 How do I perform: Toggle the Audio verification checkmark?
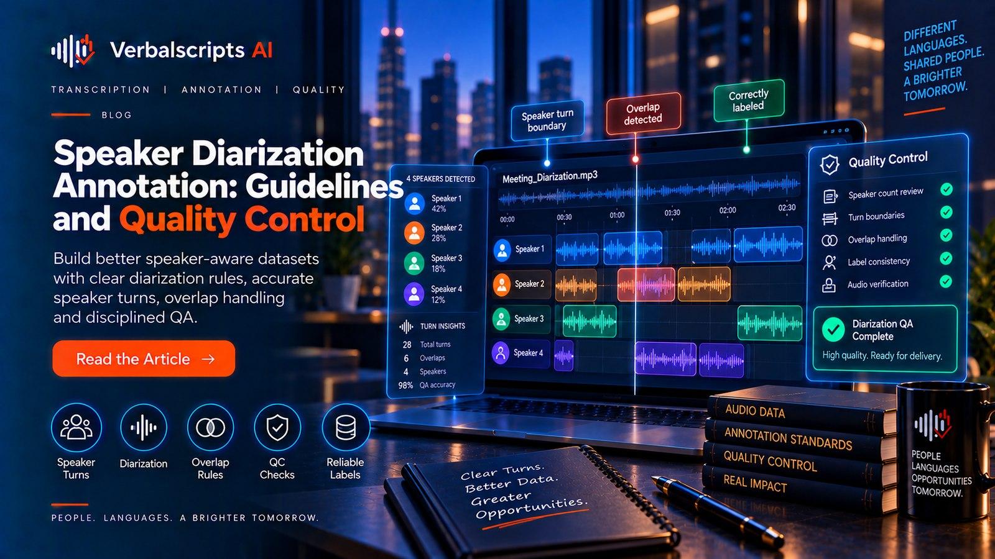pos(946,281)
